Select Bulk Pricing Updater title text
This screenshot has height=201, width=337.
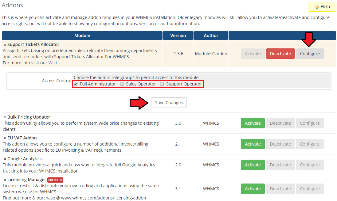click(29, 117)
